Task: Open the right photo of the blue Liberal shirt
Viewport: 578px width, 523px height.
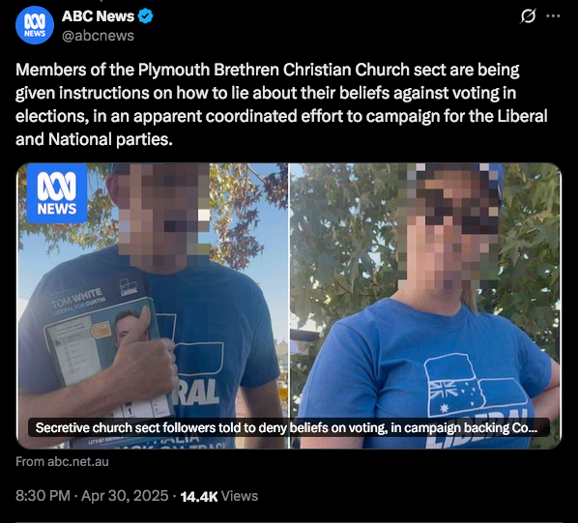Action: coord(425,305)
